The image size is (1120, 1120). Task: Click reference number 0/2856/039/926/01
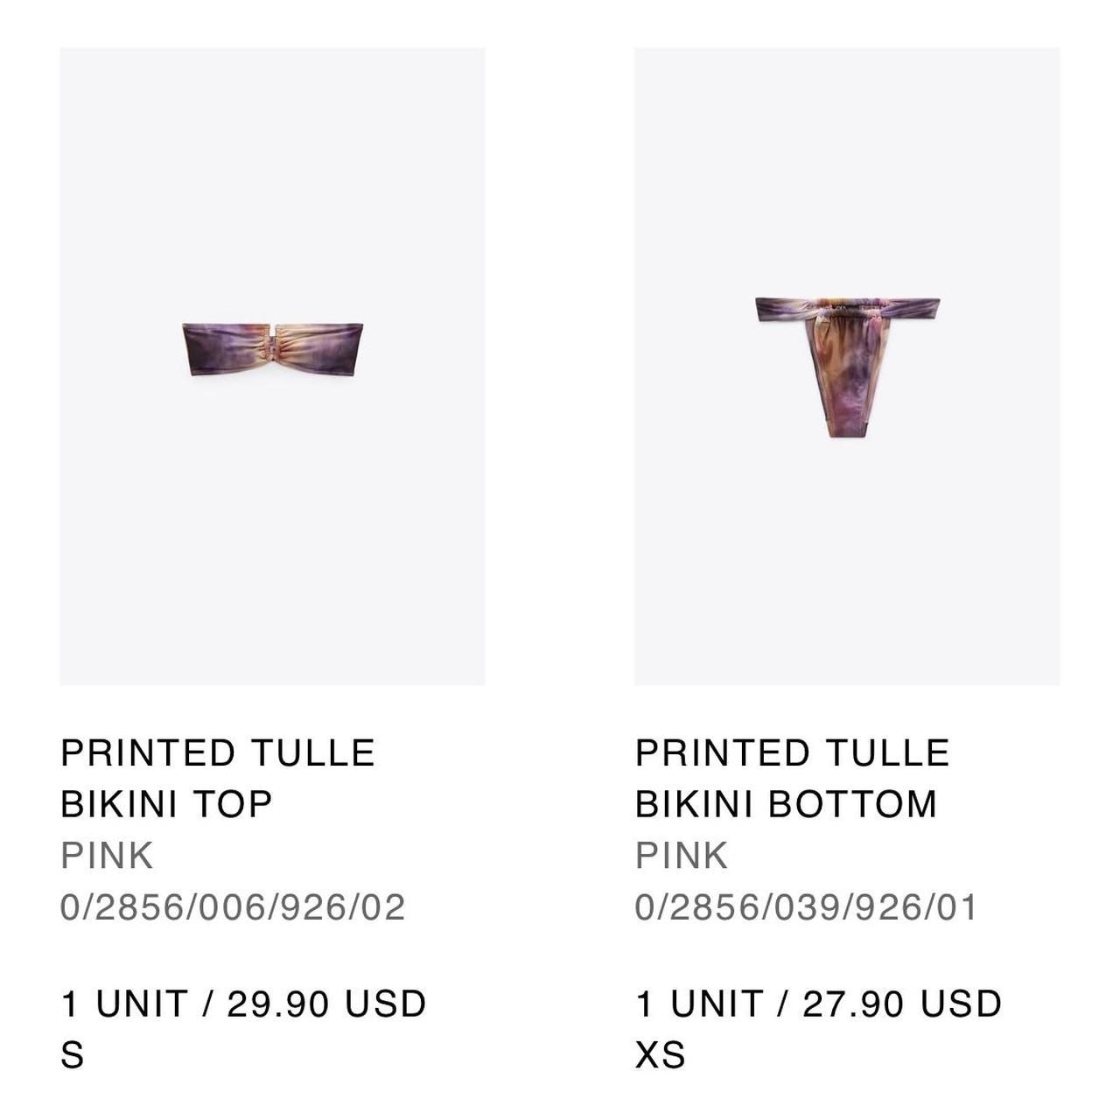tap(807, 906)
